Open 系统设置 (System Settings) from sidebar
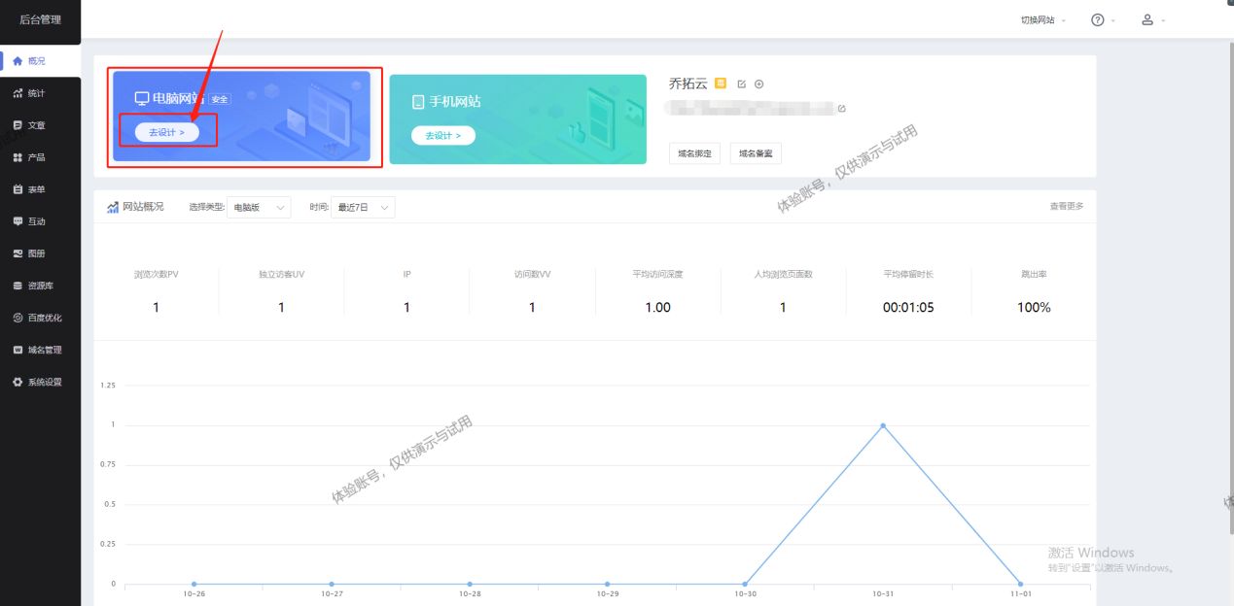1234x606 pixels. tap(39, 382)
